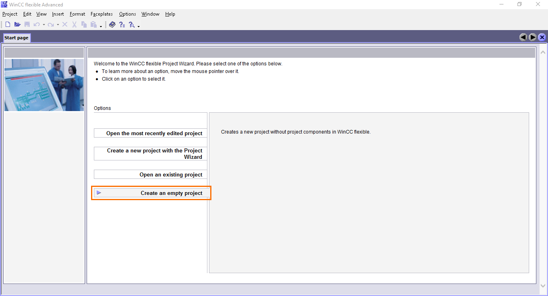Close the Start page with X button
Viewport: 548px width, 296px height.
click(x=542, y=37)
